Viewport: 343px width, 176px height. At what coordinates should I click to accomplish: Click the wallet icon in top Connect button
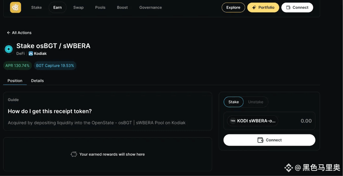pos(288,7)
